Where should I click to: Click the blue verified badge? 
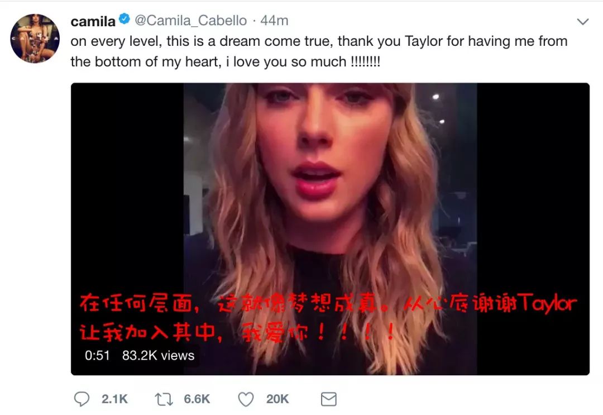tap(124, 19)
